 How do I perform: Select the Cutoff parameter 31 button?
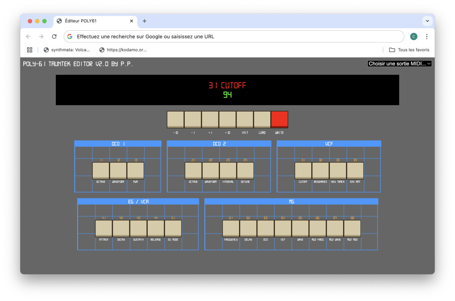click(303, 170)
